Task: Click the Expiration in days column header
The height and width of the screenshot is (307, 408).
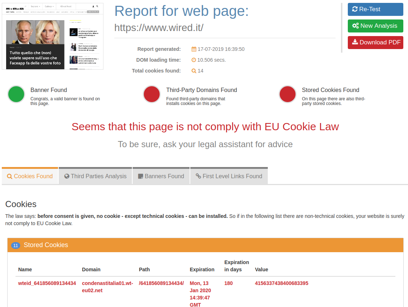Action: click(x=236, y=266)
